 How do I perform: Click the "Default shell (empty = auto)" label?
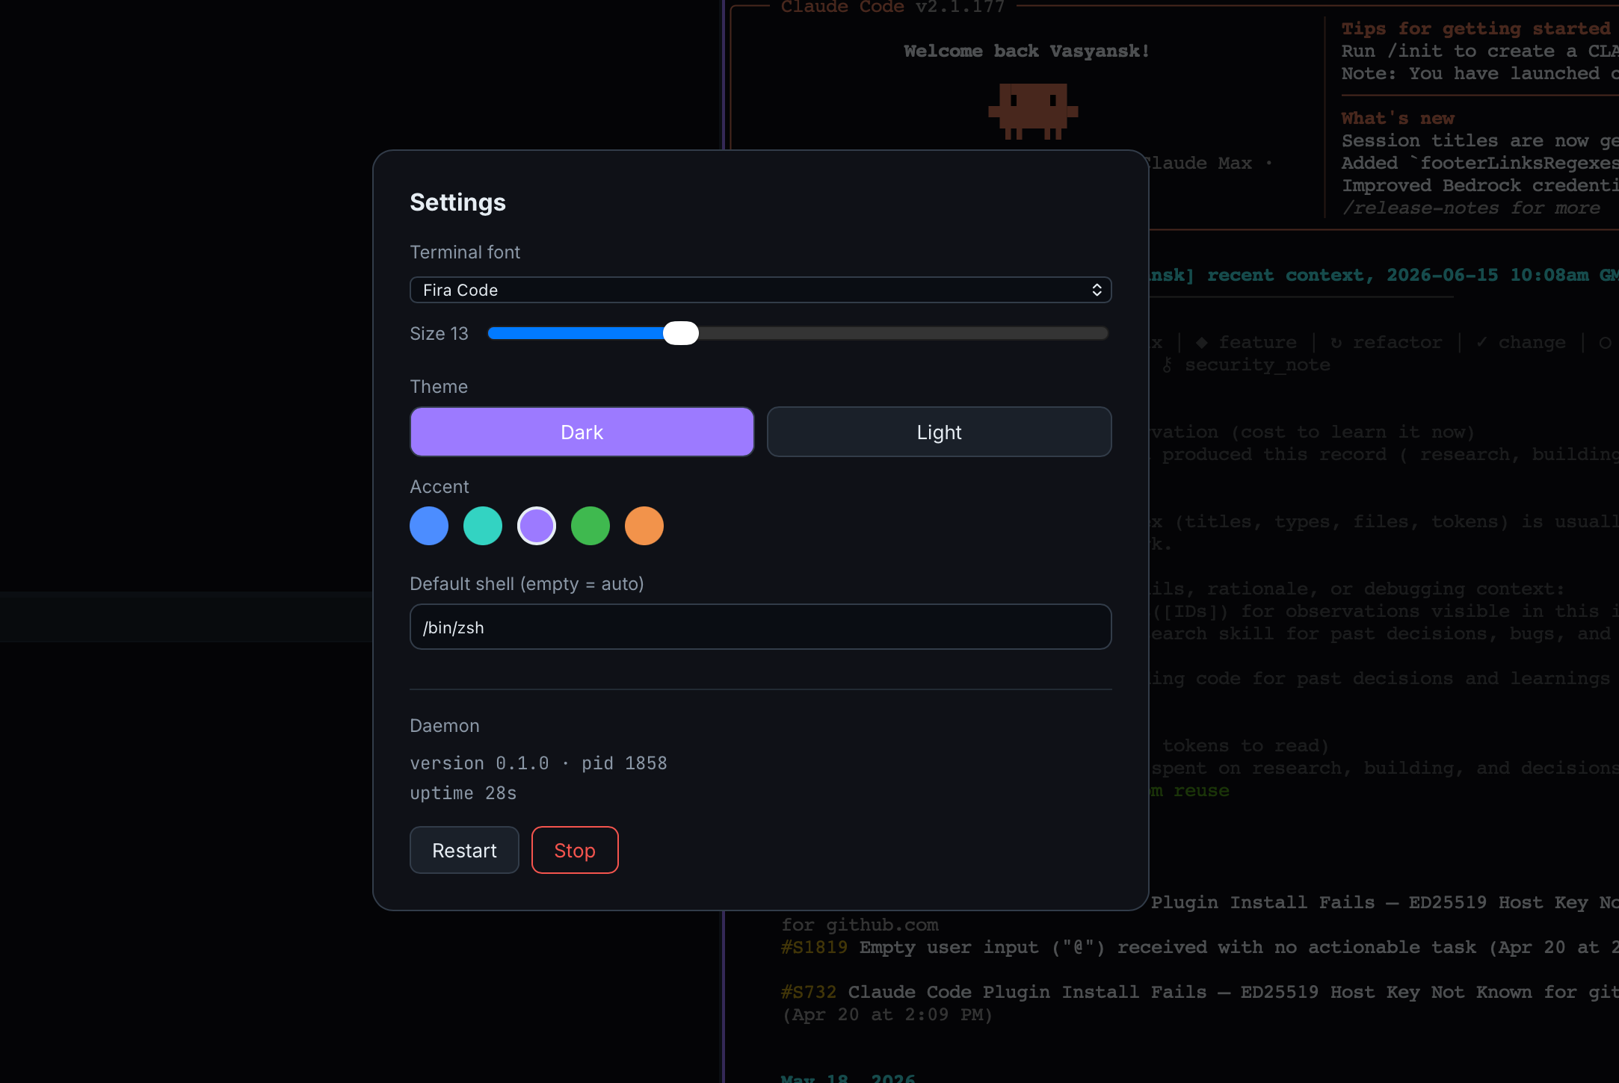[x=527, y=584]
